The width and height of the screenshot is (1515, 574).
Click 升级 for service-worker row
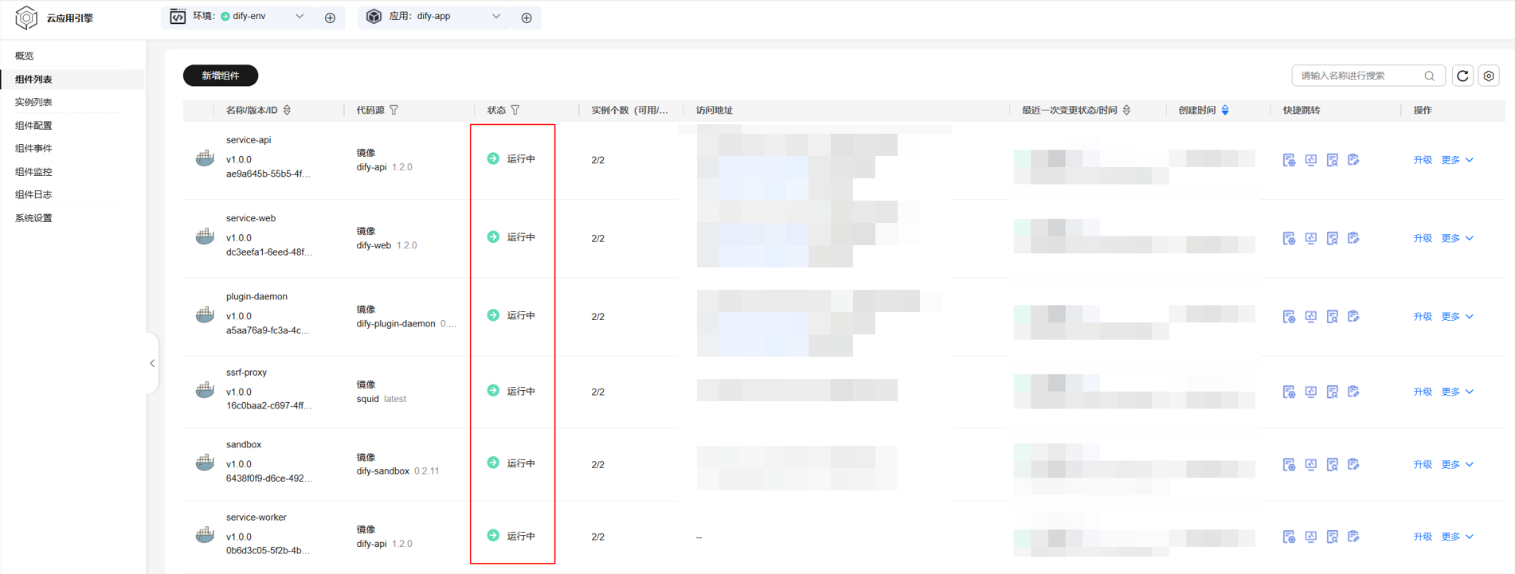(x=1423, y=537)
